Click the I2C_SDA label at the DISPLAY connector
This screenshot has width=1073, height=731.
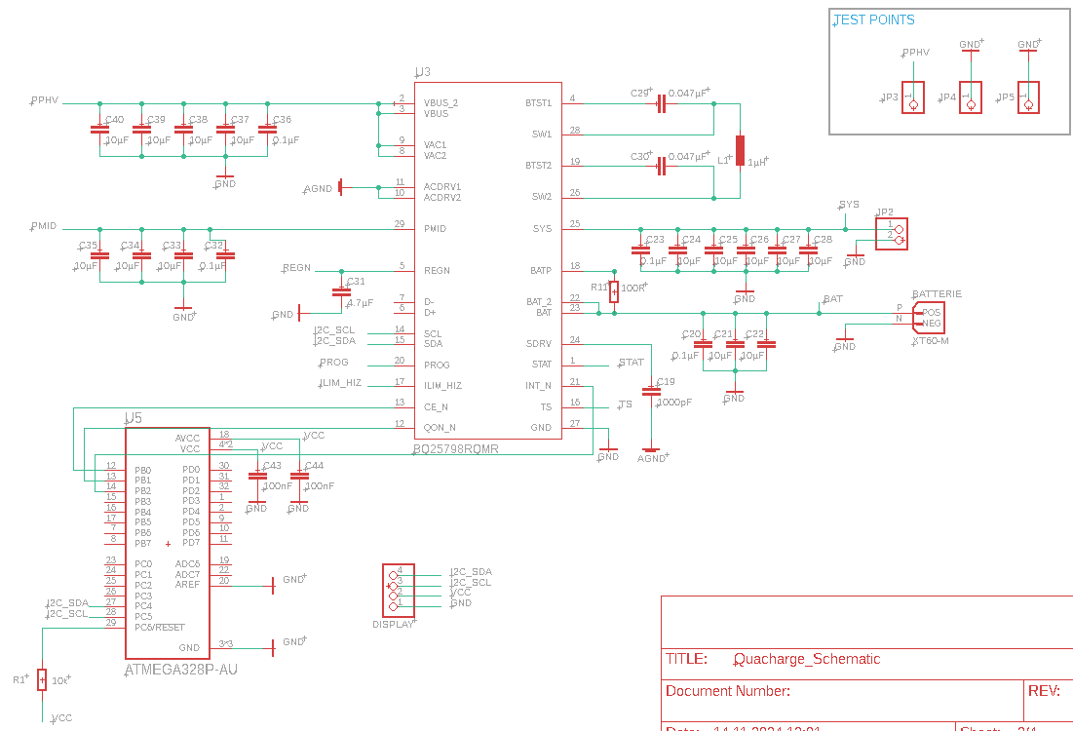pyautogui.click(x=471, y=571)
